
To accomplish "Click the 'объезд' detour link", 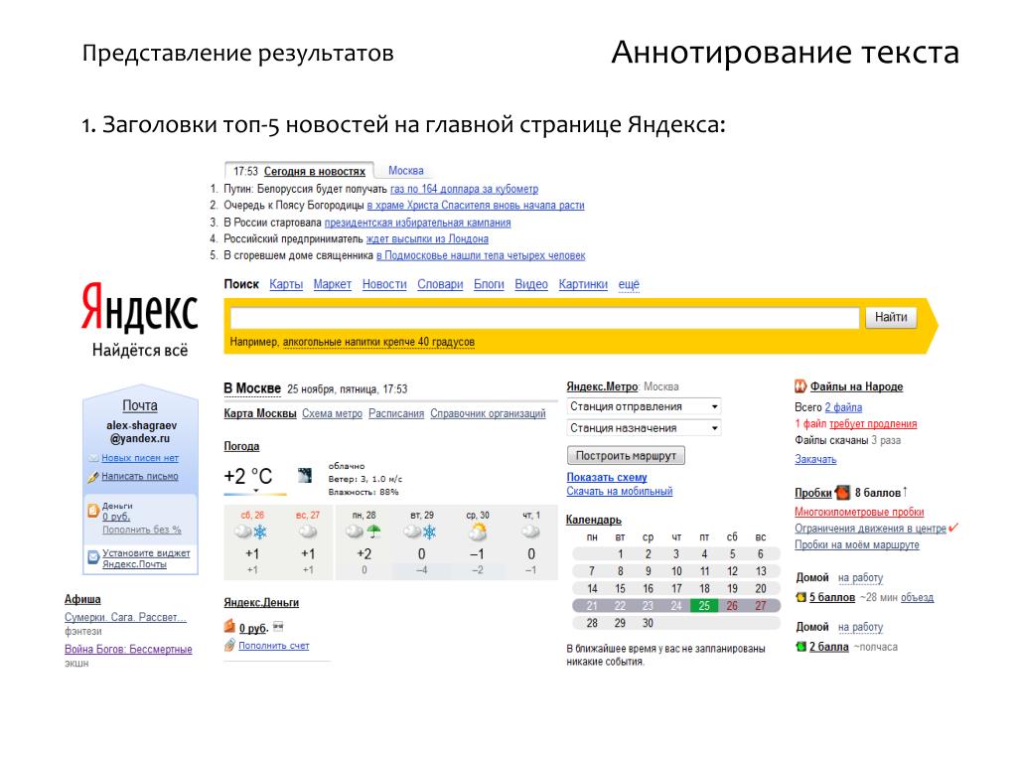I will tap(917, 597).
